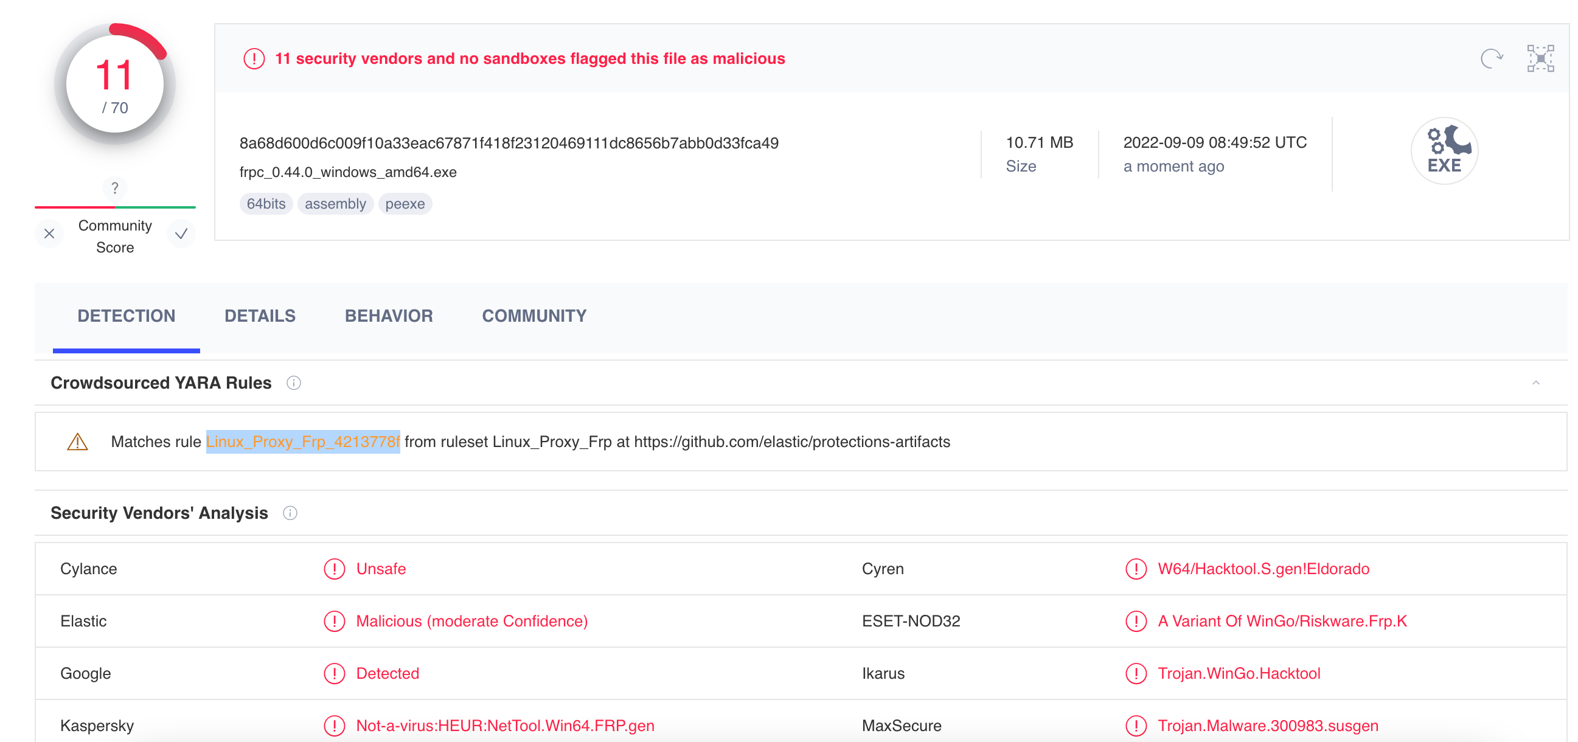1578x742 pixels.
Task: Go to the COMMUNITY tab
Action: tap(534, 316)
